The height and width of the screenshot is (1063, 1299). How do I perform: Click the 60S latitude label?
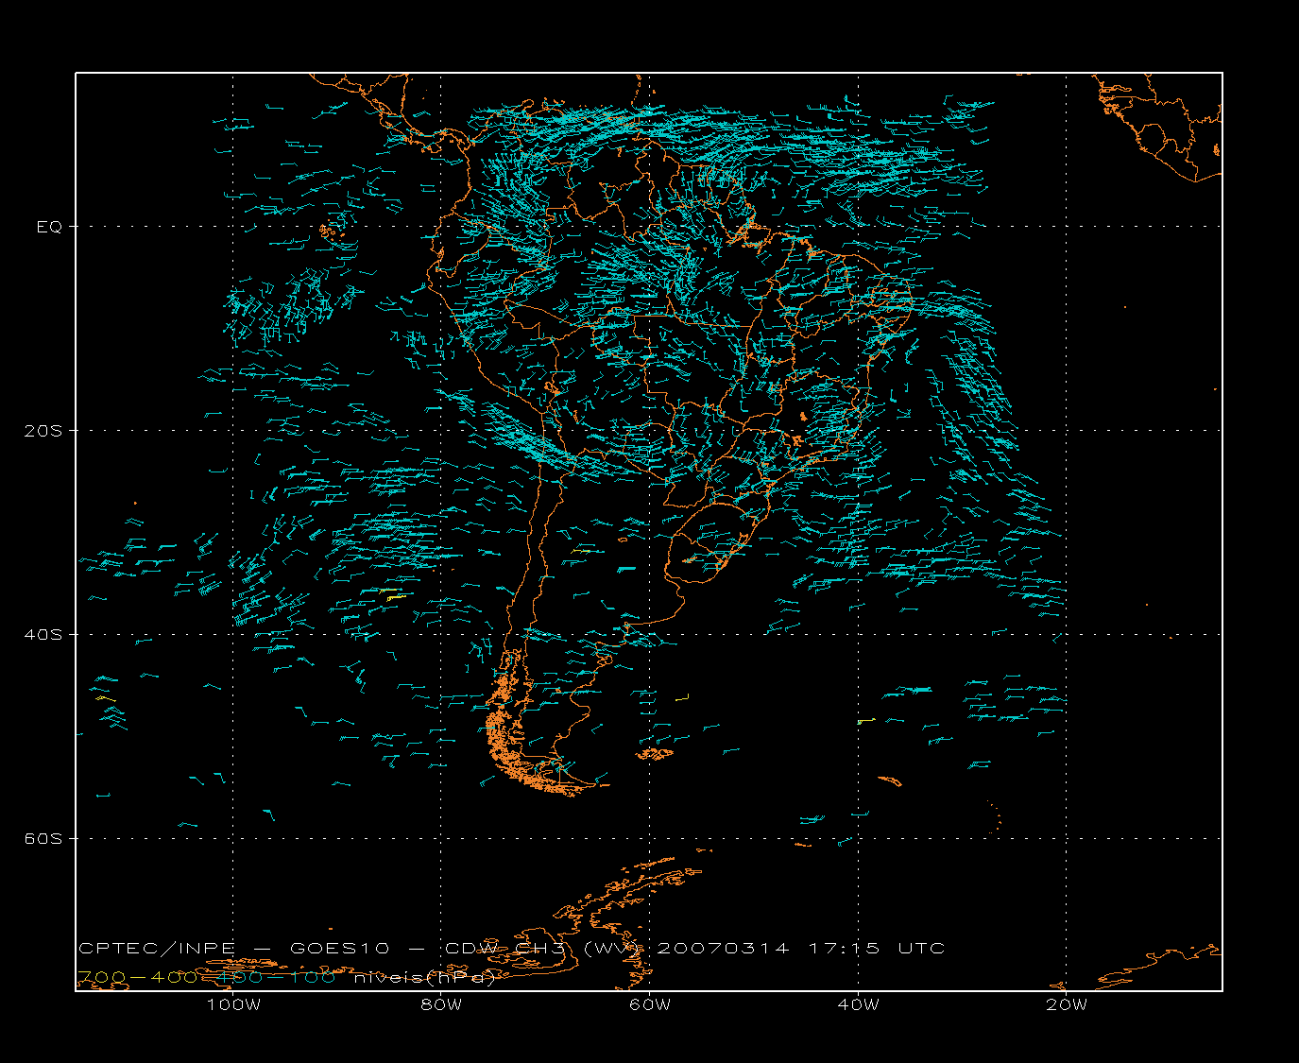[43, 839]
